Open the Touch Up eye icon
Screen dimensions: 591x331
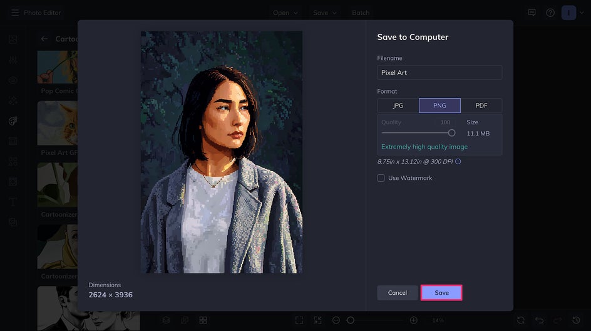pyautogui.click(x=13, y=80)
